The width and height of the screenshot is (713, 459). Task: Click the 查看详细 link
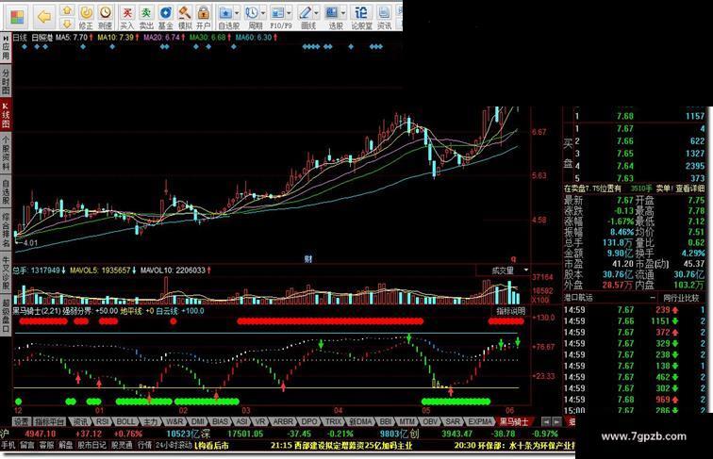click(x=689, y=189)
